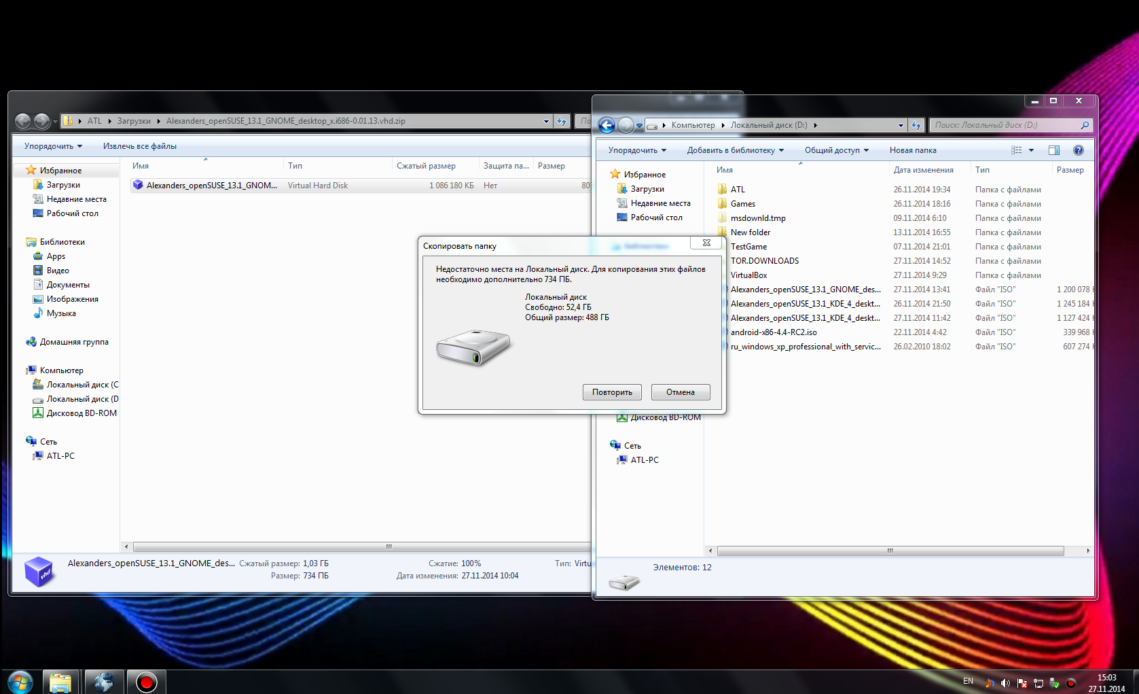
Task: Click the refresh icon beside the D: address bar
Action: point(916,125)
